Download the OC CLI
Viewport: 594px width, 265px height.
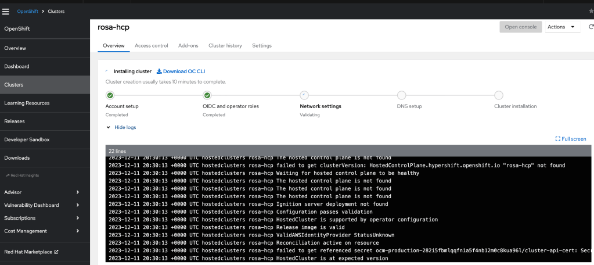tap(181, 71)
